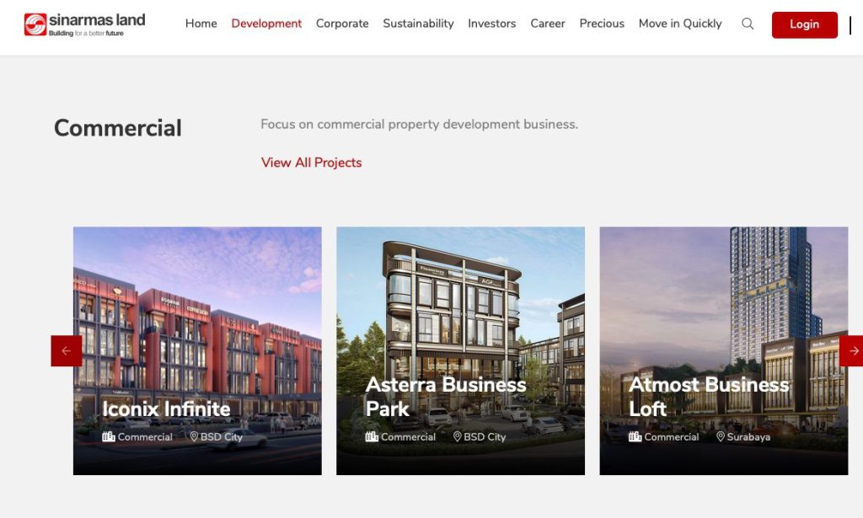Open the Asterra Business Park card
The height and width of the screenshot is (518, 863).
point(461,351)
